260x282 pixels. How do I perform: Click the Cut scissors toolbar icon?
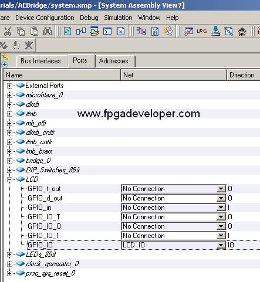click(8, 31)
